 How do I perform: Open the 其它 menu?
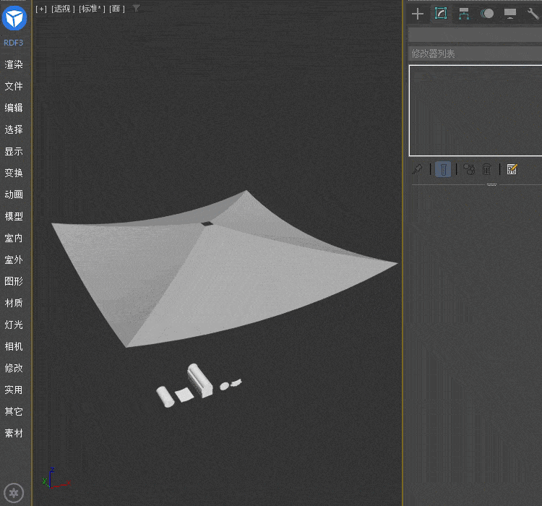tap(14, 411)
